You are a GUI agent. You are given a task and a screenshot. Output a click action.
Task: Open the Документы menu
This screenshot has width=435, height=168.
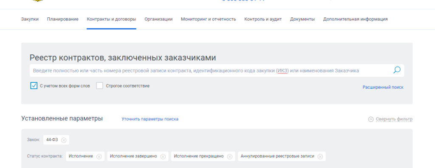(302, 19)
